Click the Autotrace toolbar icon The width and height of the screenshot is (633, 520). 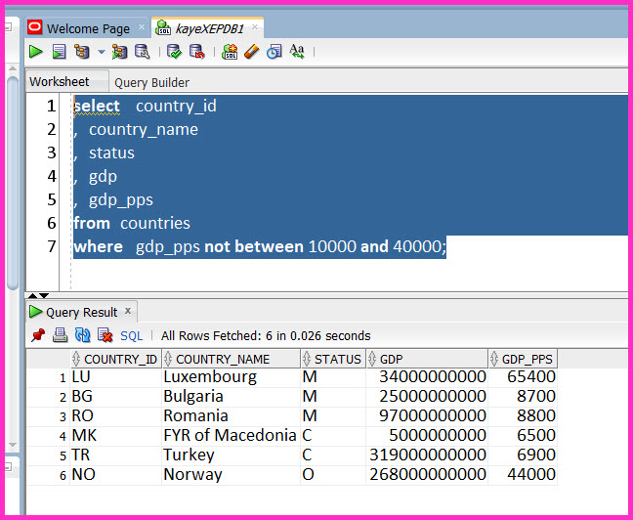pyautogui.click(x=119, y=52)
